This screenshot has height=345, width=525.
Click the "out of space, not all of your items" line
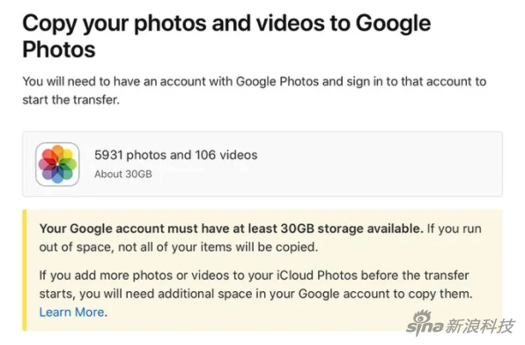tap(179, 247)
